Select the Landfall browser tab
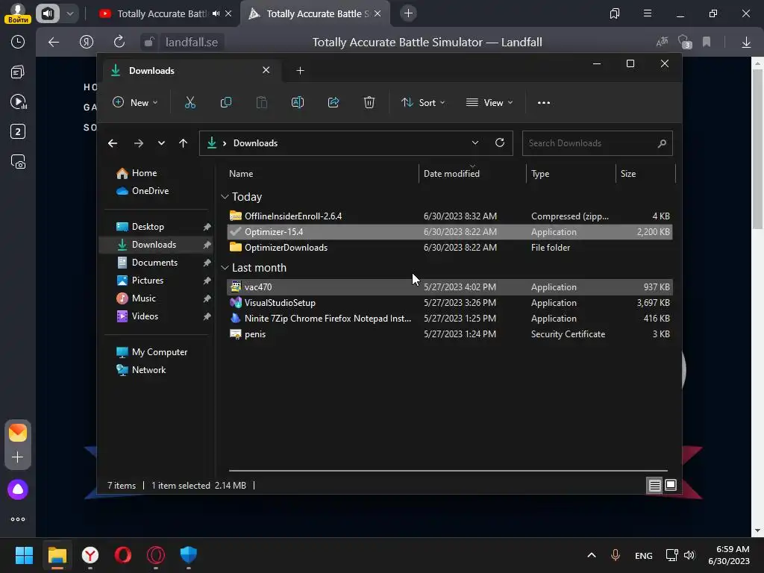 314,13
